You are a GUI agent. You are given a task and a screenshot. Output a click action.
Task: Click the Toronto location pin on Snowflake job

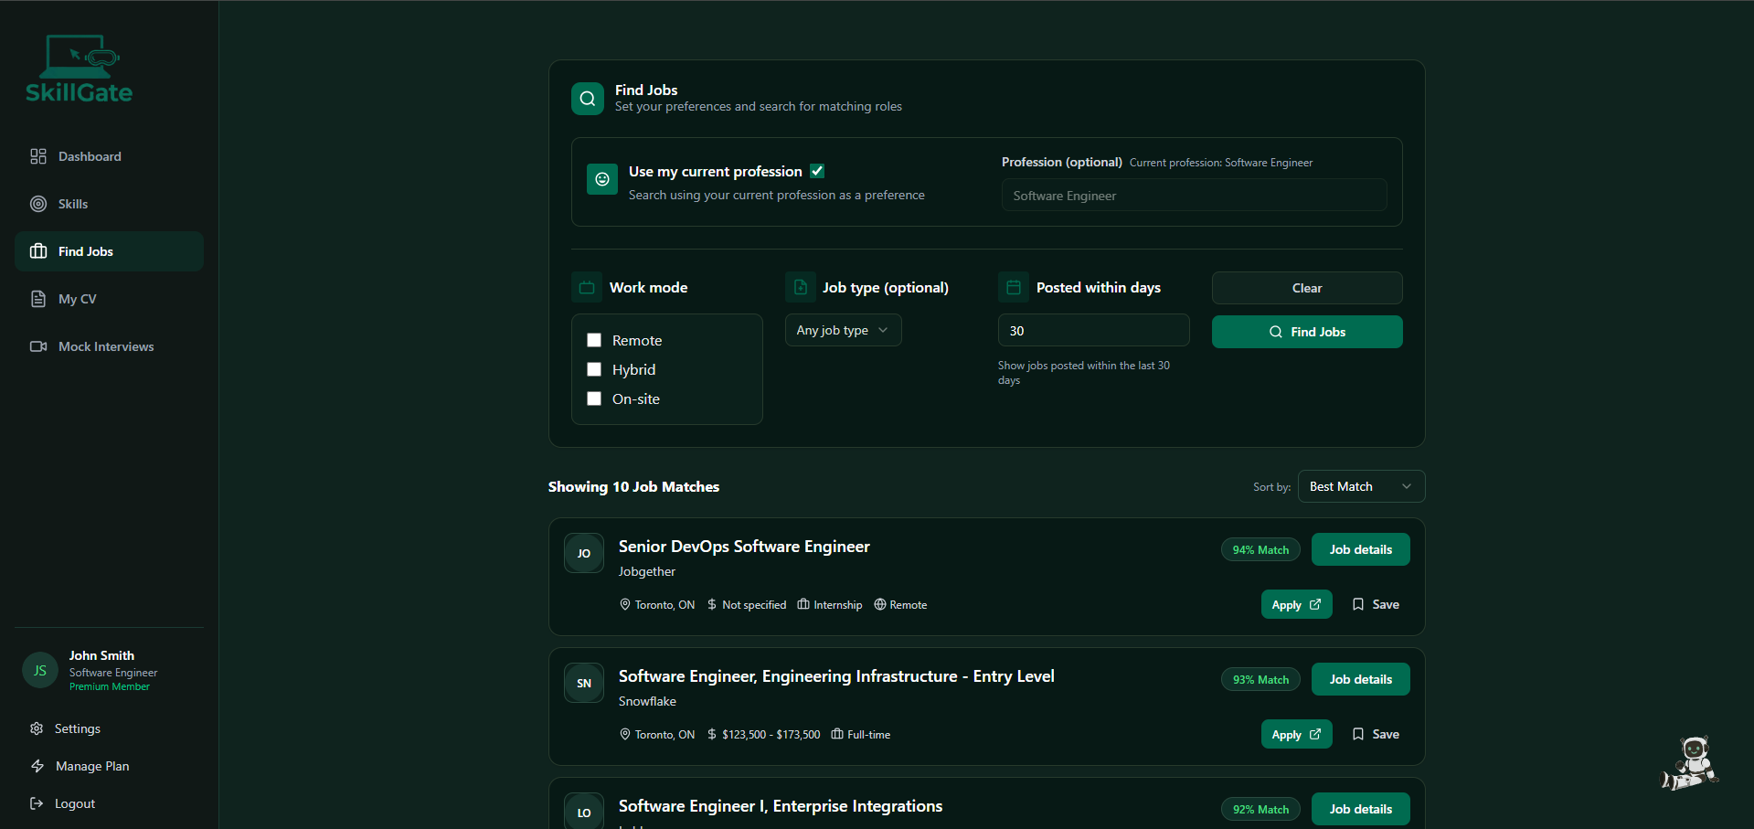pos(625,734)
